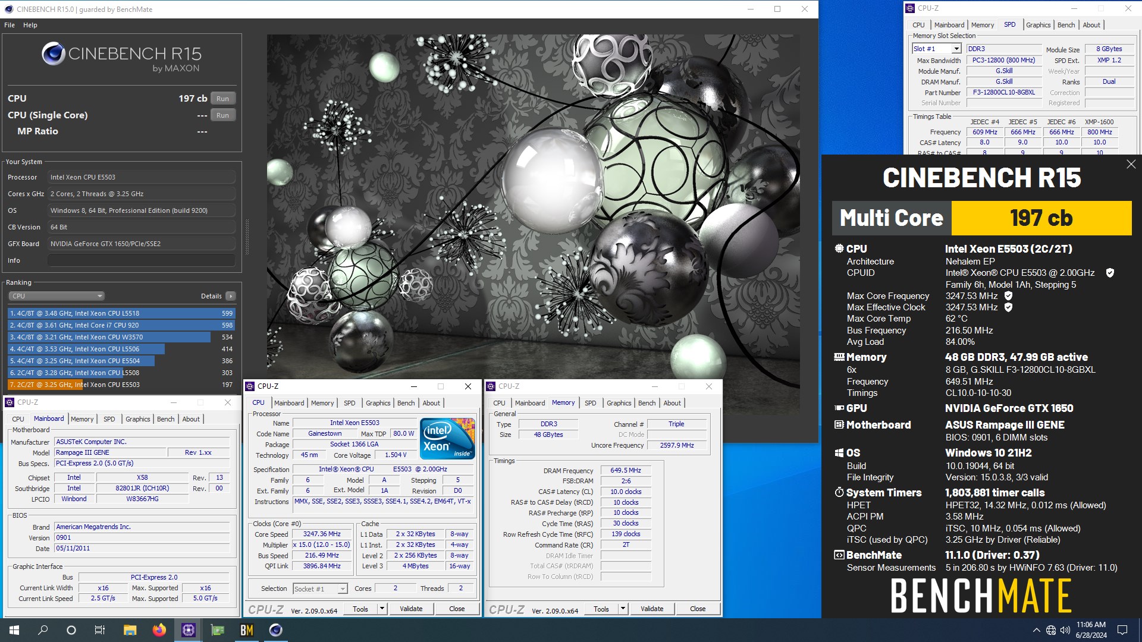Open the Ranking CPU dropdown
The width and height of the screenshot is (1142, 642).
(57, 296)
